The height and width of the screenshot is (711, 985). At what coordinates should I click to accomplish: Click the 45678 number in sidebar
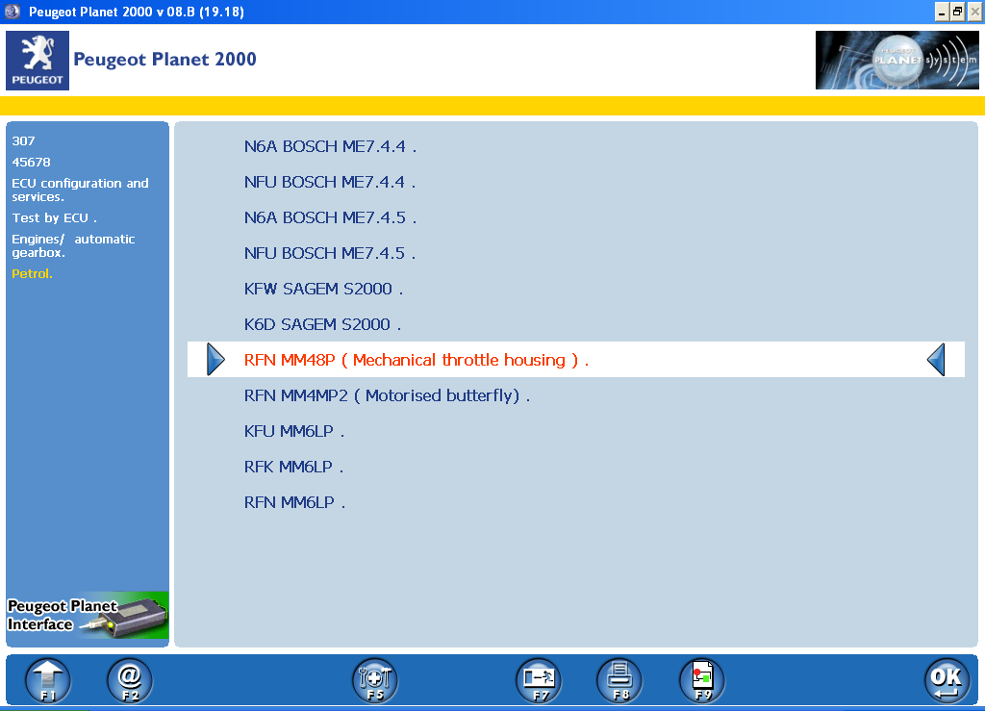click(31, 162)
